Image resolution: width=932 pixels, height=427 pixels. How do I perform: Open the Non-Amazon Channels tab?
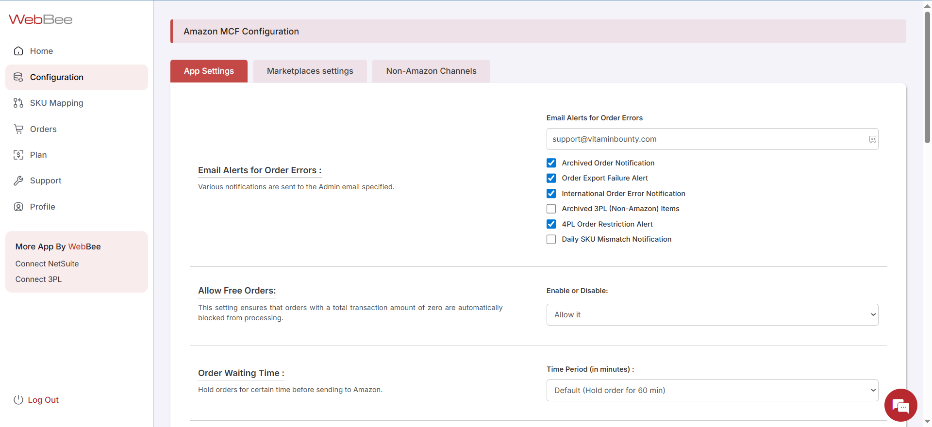(431, 71)
